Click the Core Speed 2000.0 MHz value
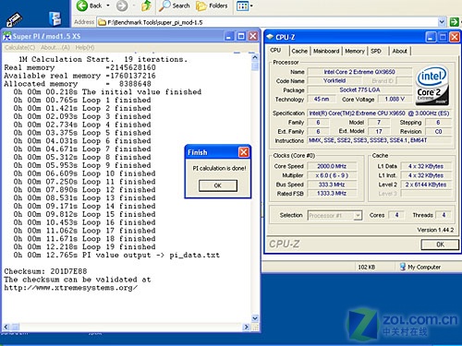The width and height of the screenshot is (462, 346). pos(332,166)
